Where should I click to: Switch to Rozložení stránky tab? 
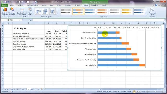click(32, 5)
